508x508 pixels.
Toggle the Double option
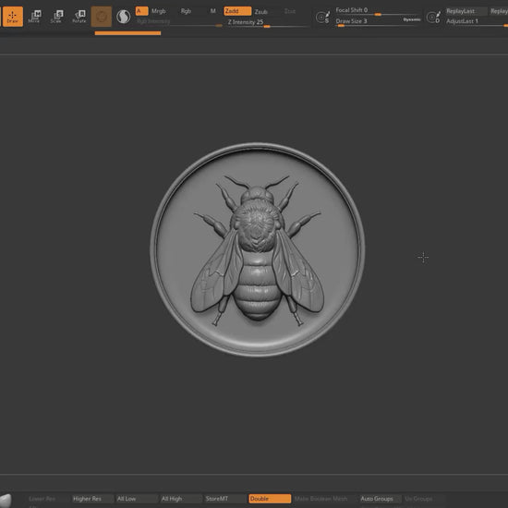coord(270,499)
